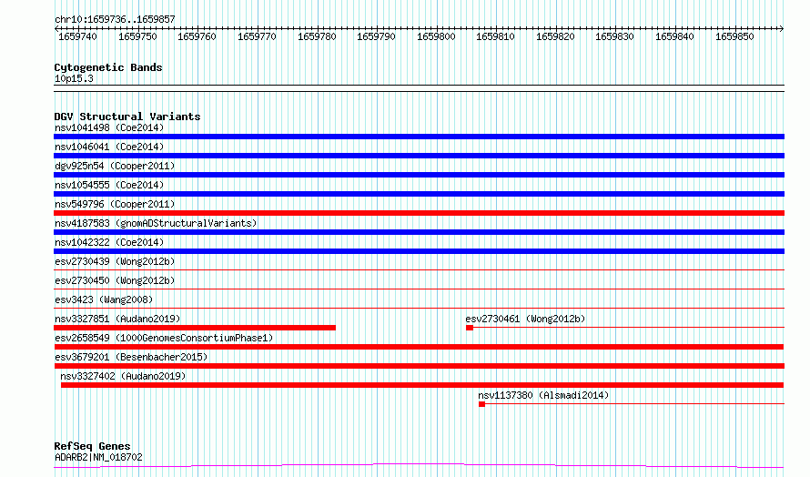
Task: Click the blue bar under nsv1041498
Action: [419, 137]
